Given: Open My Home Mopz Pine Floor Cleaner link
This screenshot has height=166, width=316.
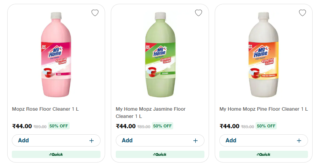Looking at the screenshot, I should (x=263, y=109).
